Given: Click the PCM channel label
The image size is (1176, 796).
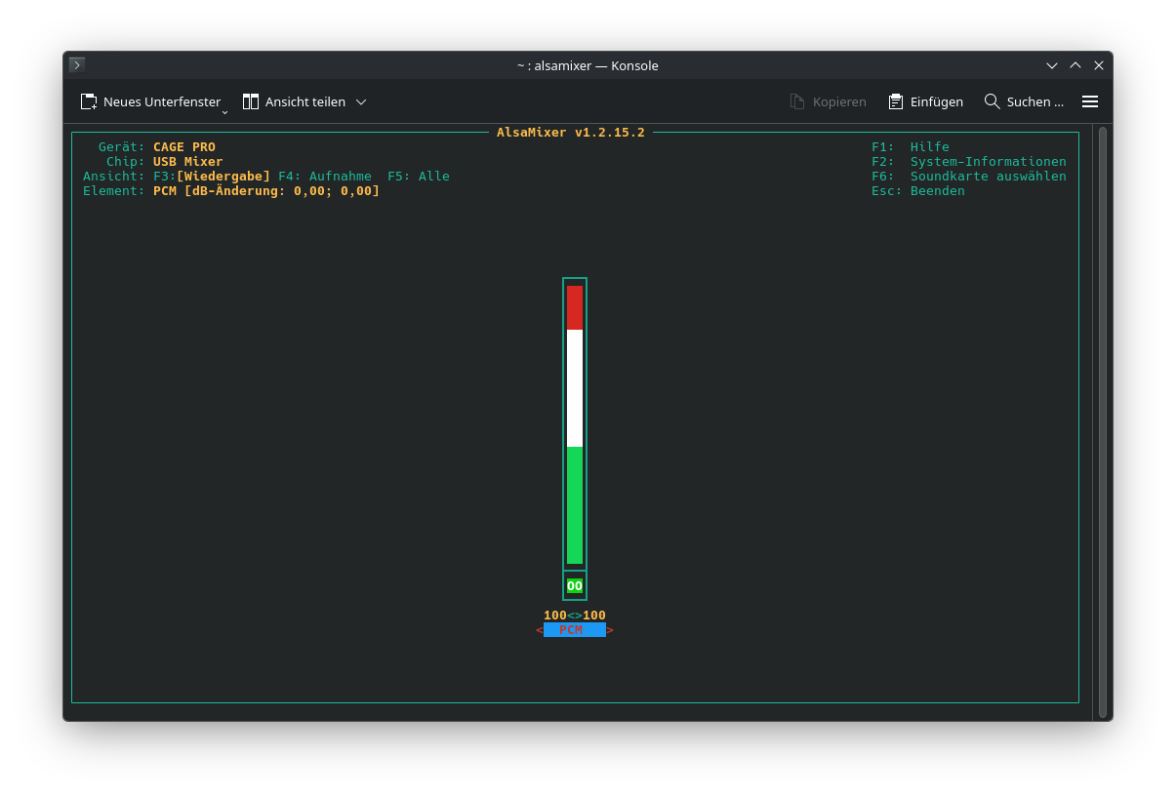Looking at the screenshot, I should point(574,630).
